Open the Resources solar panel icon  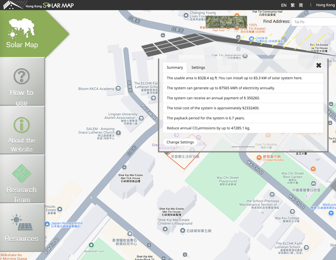[22, 223]
